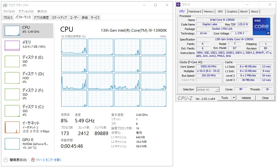Open the オプション(O) menu
This screenshot has width=277, height=167.
(26, 11)
